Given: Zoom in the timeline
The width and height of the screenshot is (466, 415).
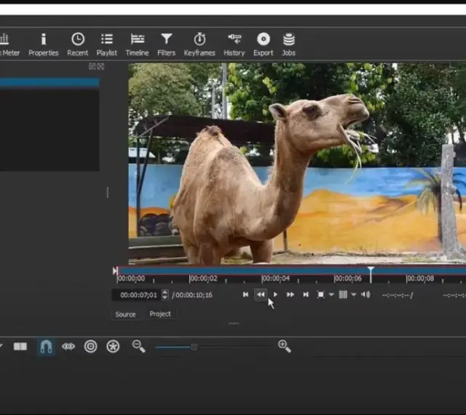Looking at the screenshot, I should [285, 347].
